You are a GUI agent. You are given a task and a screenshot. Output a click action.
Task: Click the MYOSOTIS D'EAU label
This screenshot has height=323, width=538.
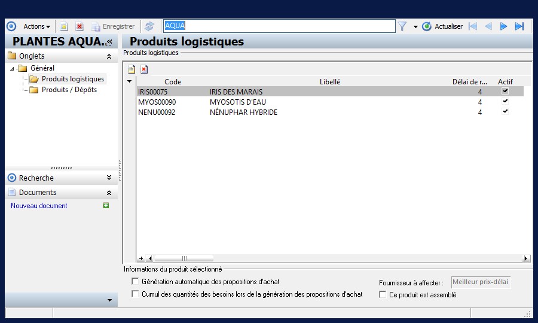point(238,102)
